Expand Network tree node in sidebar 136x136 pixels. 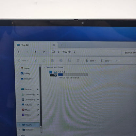coord(20,130)
